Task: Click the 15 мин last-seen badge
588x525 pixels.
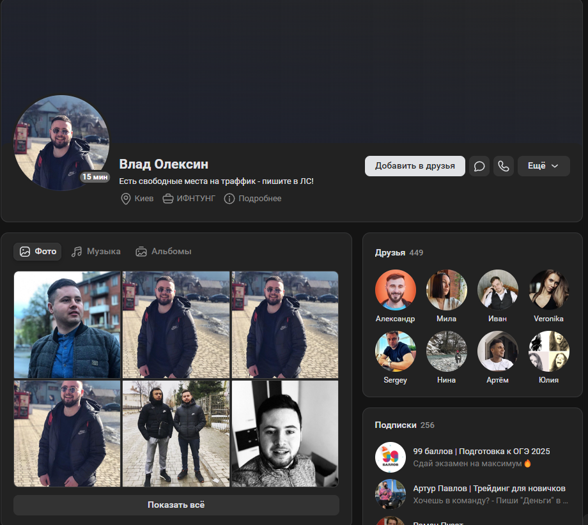Action: [x=95, y=177]
